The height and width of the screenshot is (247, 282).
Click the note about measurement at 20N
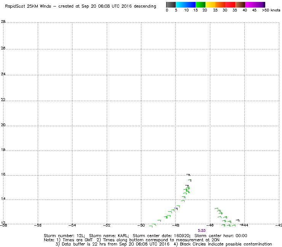coord(158,240)
